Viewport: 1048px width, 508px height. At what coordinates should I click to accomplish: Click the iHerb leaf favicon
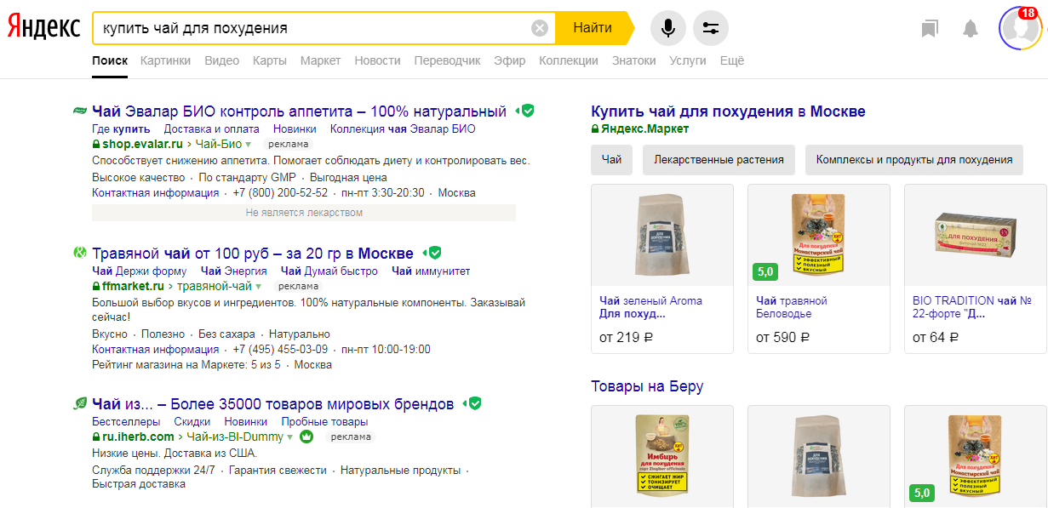pyautogui.click(x=79, y=403)
